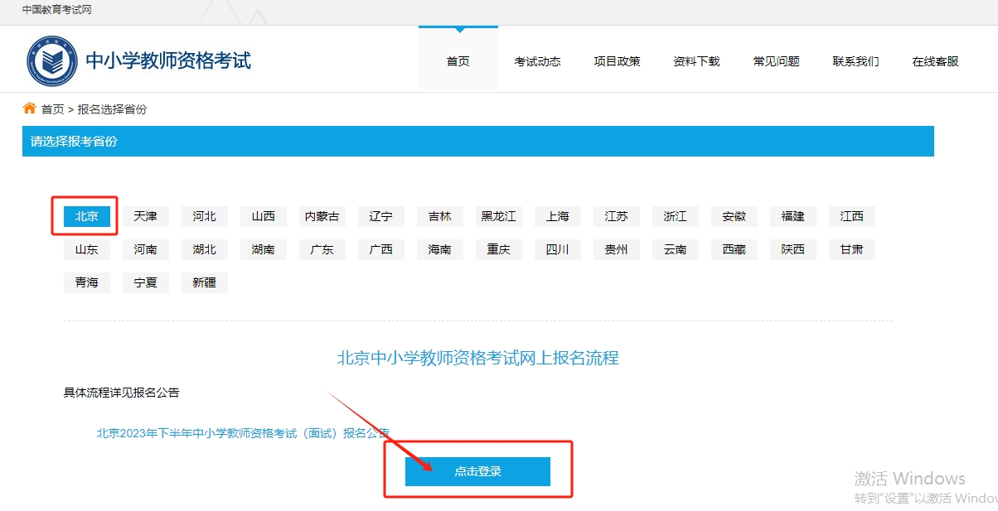Choose 甘肃 from the province list
This screenshot has width=998, height=511.
coord(851,249)
